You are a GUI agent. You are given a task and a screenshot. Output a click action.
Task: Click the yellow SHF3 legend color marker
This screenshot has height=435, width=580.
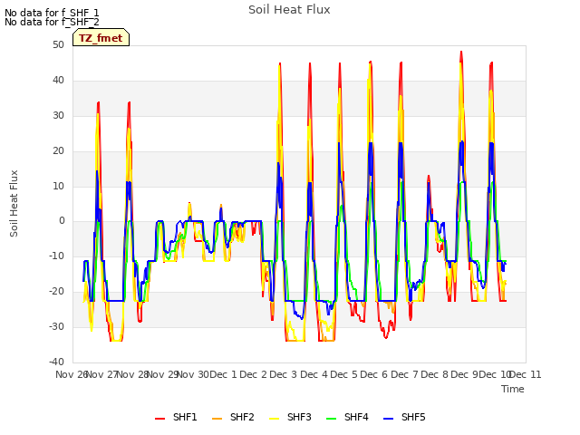tap(274, 419)
